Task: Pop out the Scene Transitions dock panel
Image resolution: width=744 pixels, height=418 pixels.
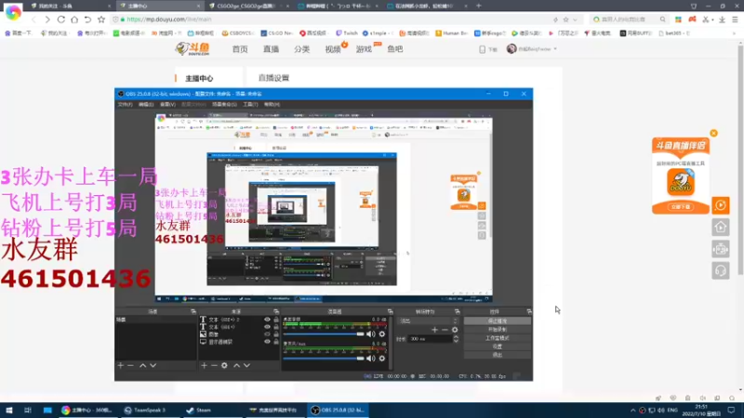Action: (x=457, y=311)
